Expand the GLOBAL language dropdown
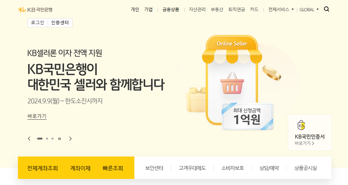 click(309, 10)
